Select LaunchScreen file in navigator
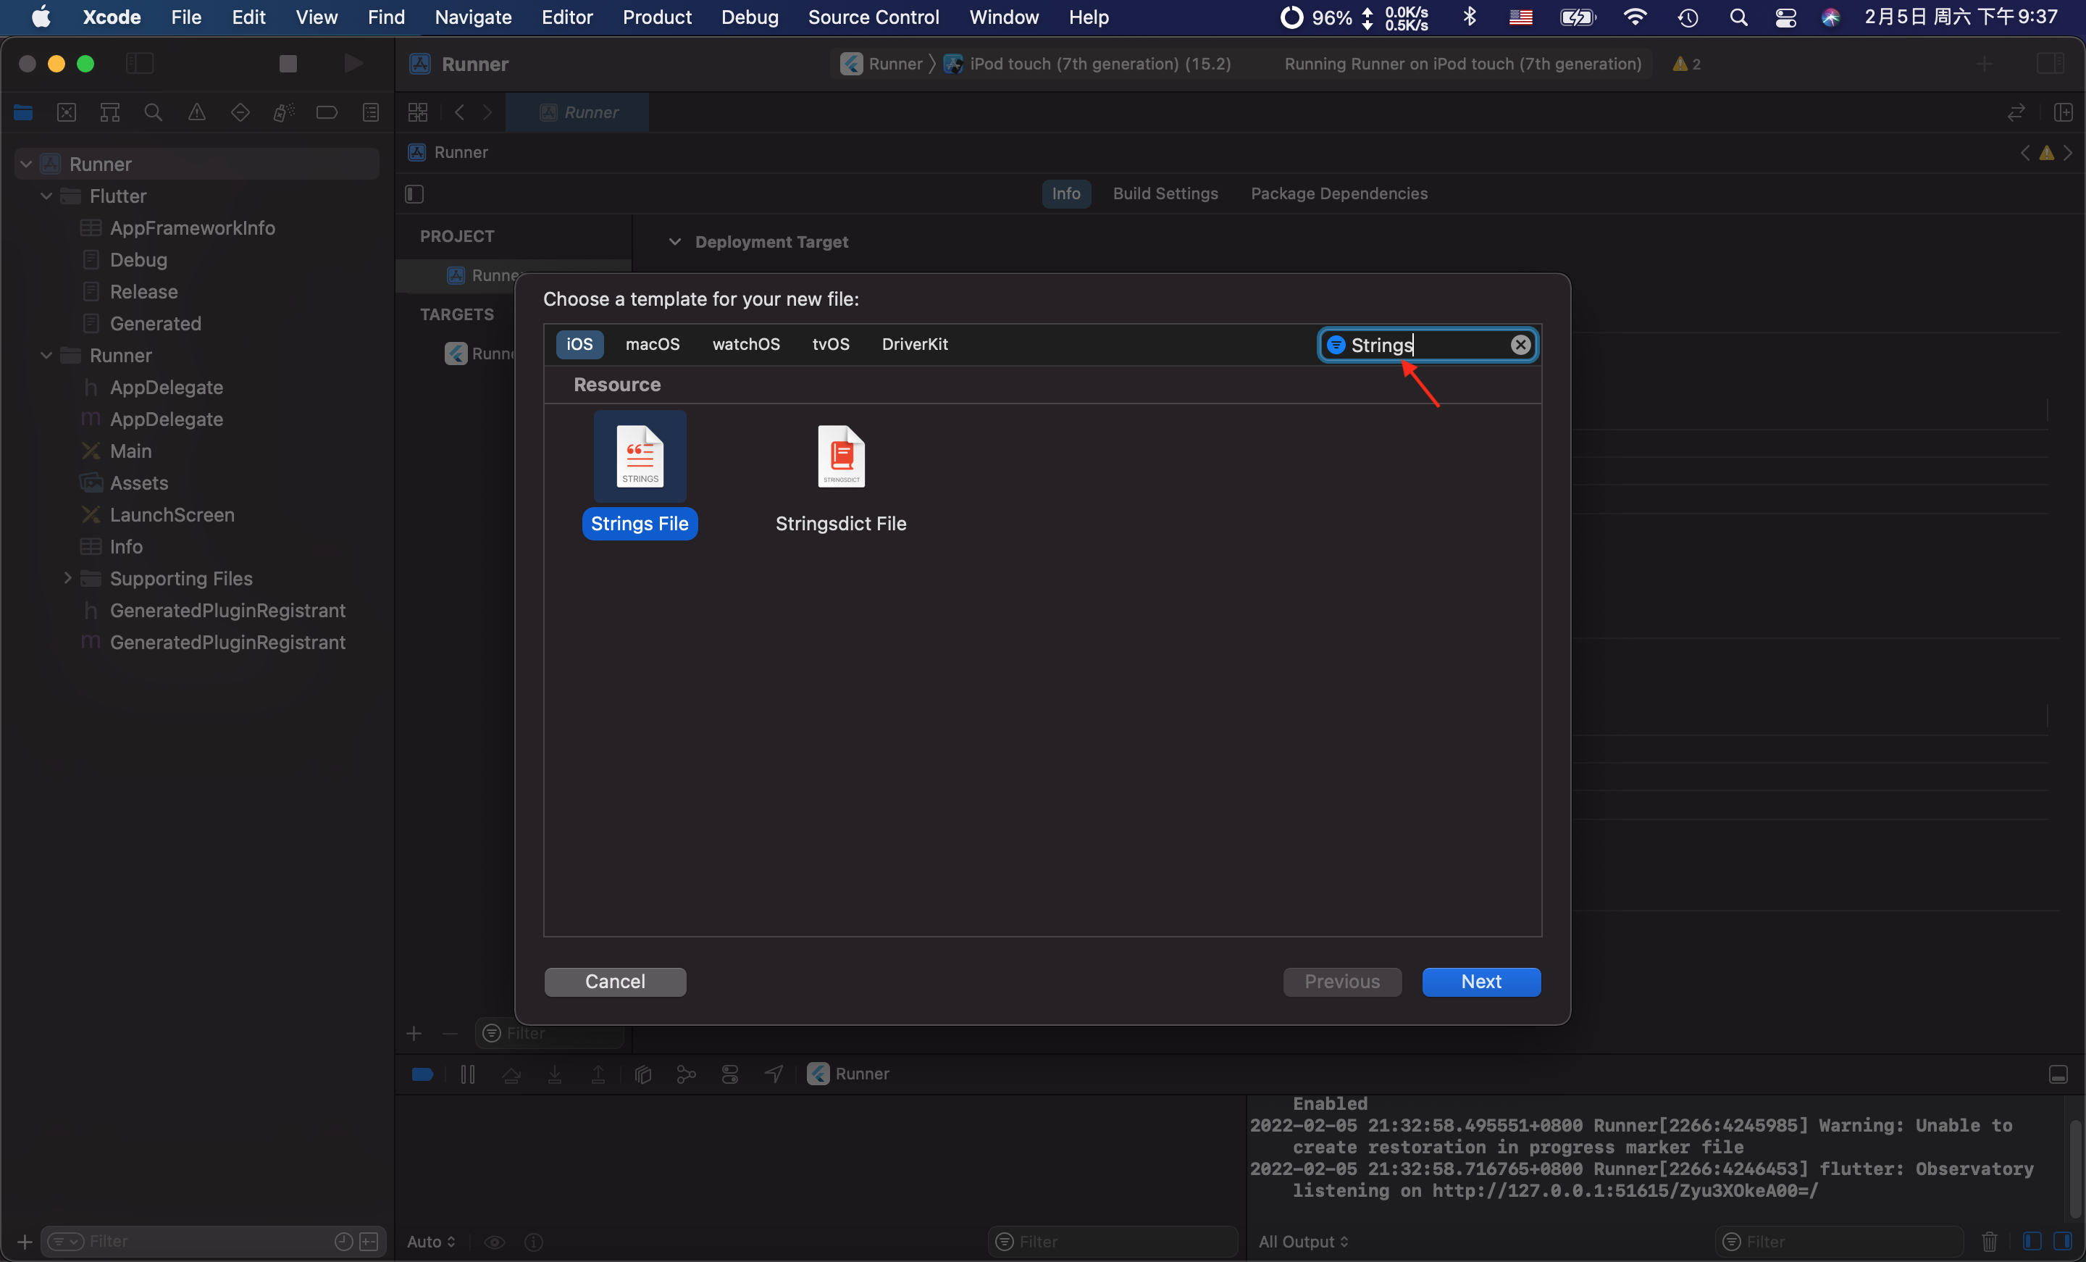 [x=172, y=515]
